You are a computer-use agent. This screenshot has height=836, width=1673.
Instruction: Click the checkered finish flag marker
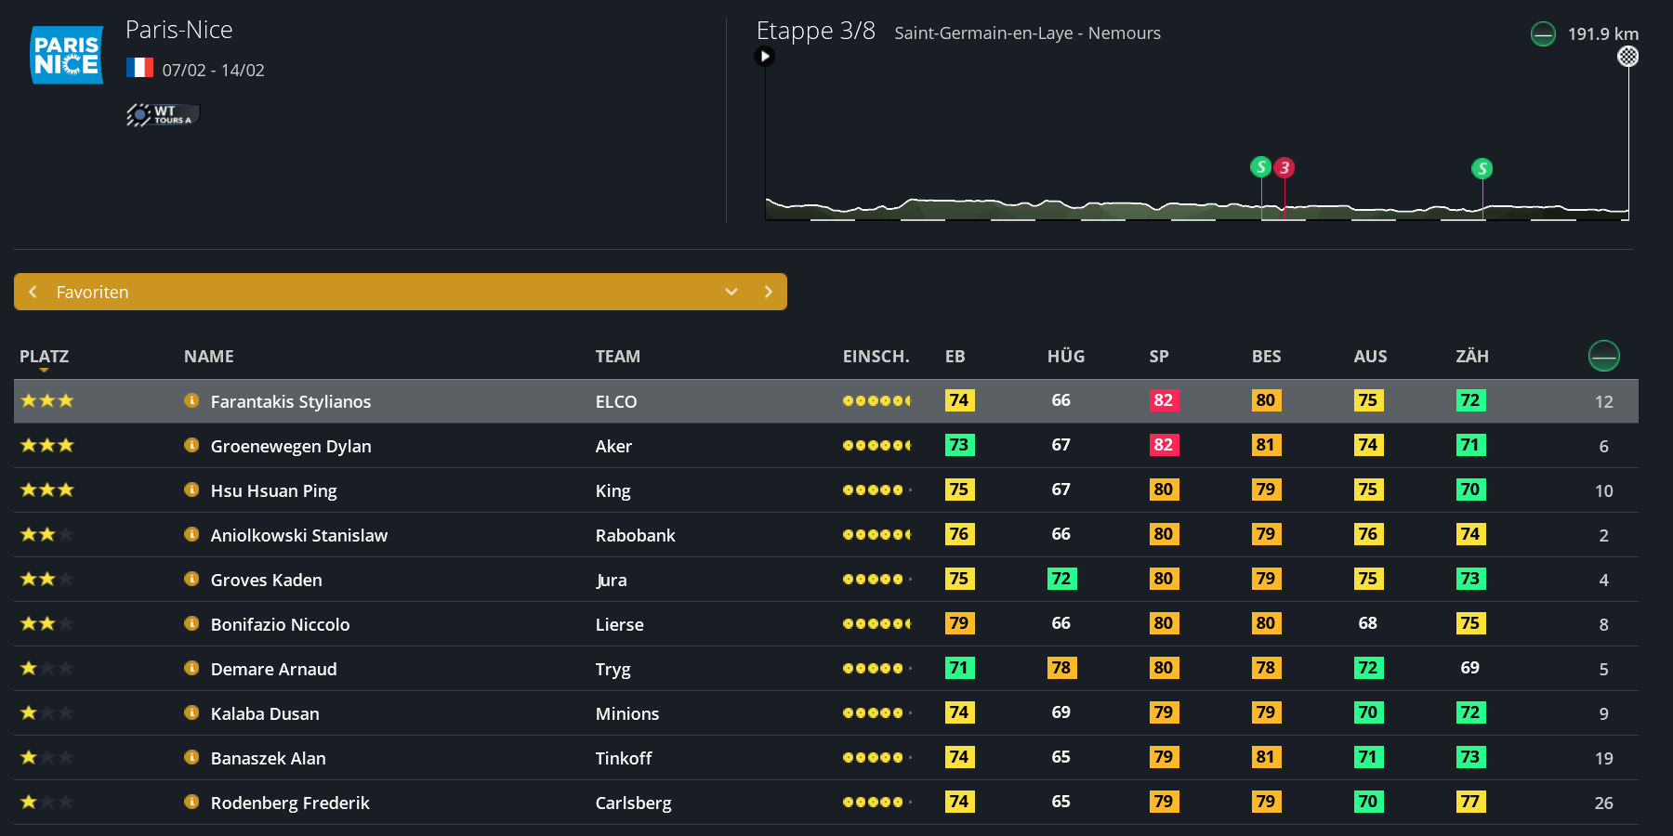1627,57
